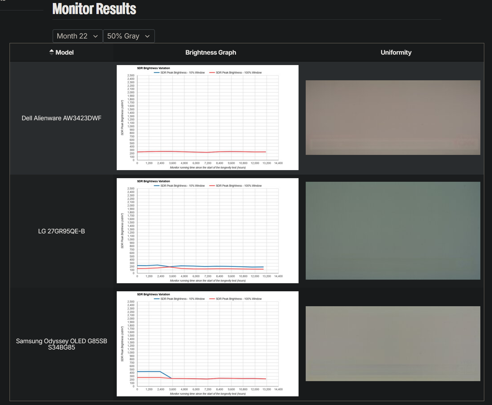The width and height of the screenshot is (492, 405).
Task: Click the Monitor Results heading
Action: click(x=94, y=9)
